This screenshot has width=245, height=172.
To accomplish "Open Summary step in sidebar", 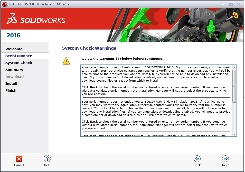I will [x=14, y=70].
